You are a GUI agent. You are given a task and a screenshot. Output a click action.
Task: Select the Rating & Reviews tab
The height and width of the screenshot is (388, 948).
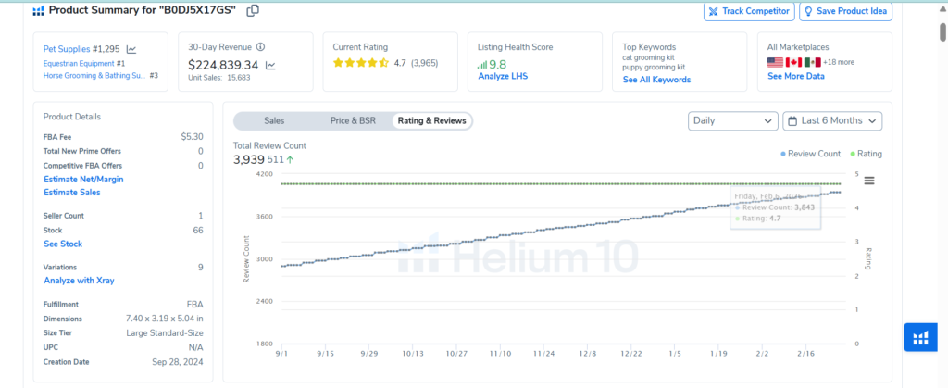point(432,120)
